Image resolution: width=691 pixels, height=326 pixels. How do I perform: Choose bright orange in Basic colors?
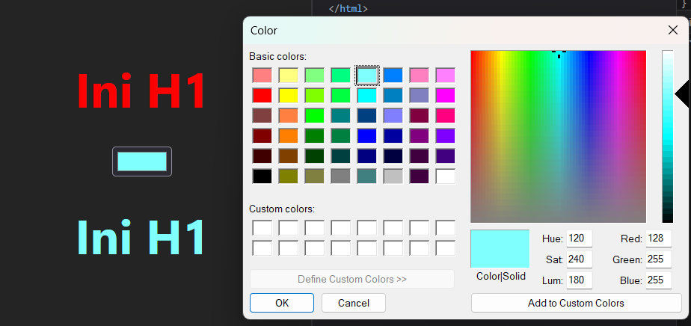[289, 135]
